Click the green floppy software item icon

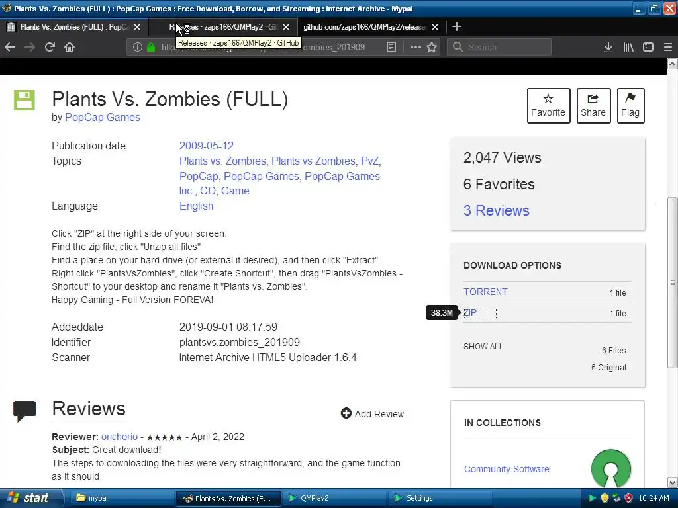coord(24,101)
